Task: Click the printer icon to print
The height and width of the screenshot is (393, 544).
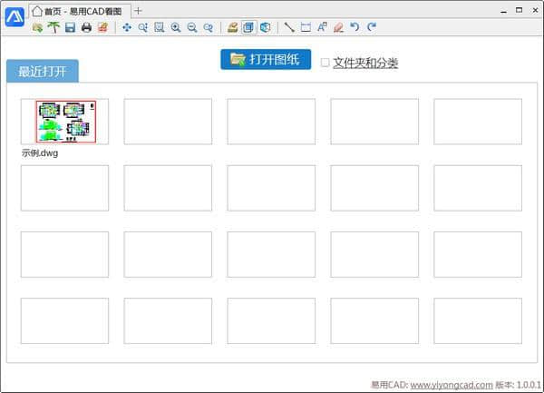Action: [86, 28]
